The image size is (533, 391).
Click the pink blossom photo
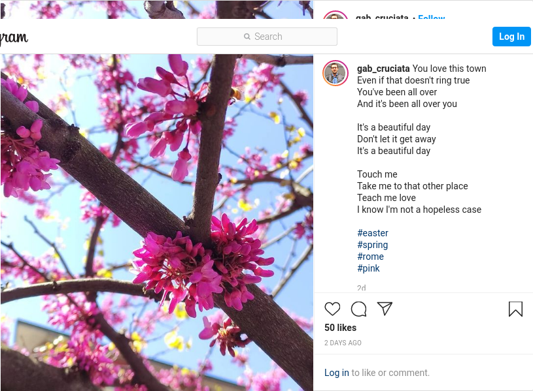[x=157, y=223]
